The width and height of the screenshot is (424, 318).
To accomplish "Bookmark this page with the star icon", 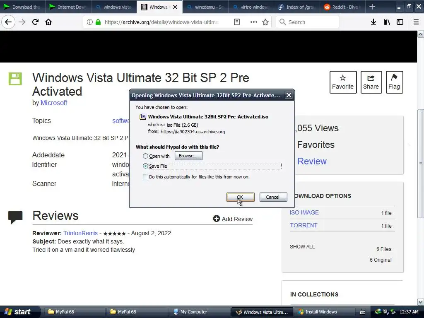I will click(265, 22).
